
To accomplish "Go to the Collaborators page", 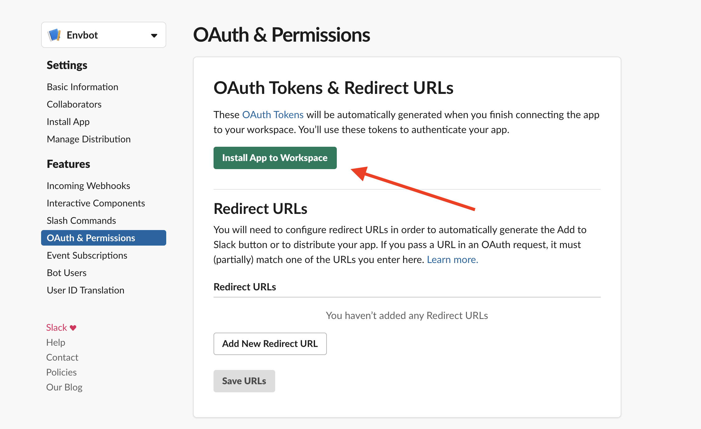I will (x=74, y=104).
